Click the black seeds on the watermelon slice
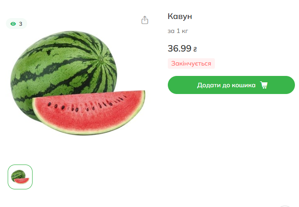Viewport: 299px width, 207px height. click(x=86, y=106)
